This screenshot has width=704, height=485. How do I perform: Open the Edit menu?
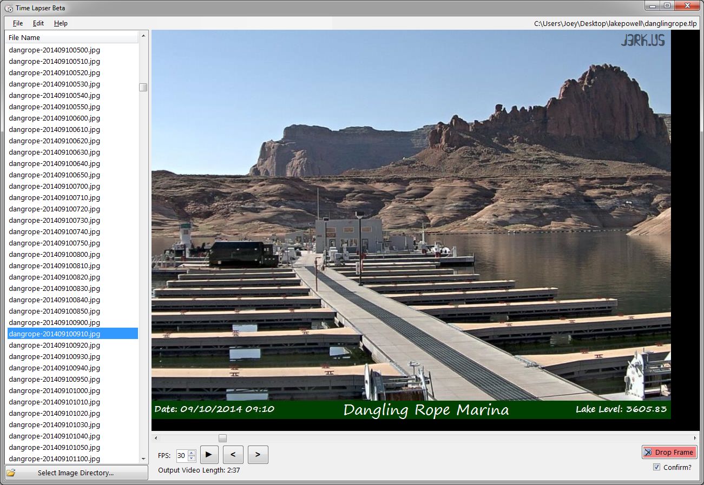click(38, 23)
